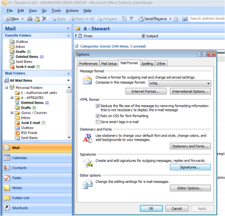The height and width of the screenshot is (216, 225).
Task: Open the All Mail Items dropdown
Action: click(x=69, y=80)
